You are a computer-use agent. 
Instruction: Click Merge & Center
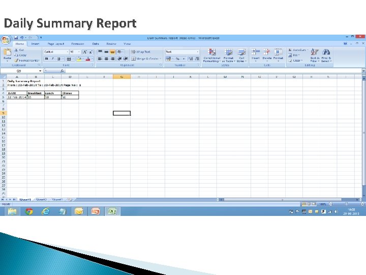click(x=145, y=59)
